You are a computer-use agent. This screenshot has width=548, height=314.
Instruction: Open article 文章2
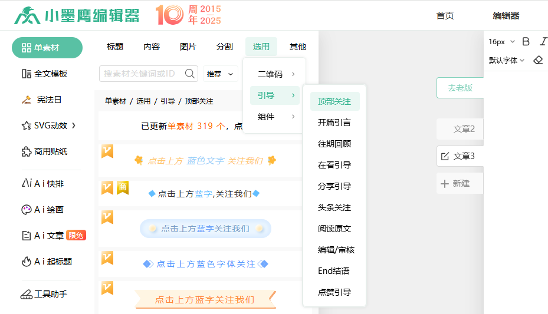(x=460, y=129)
